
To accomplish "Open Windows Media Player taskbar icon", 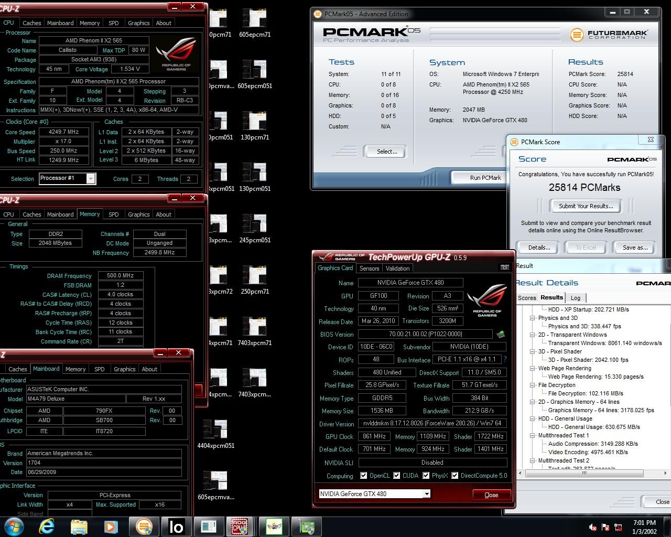I will (111, 526).
